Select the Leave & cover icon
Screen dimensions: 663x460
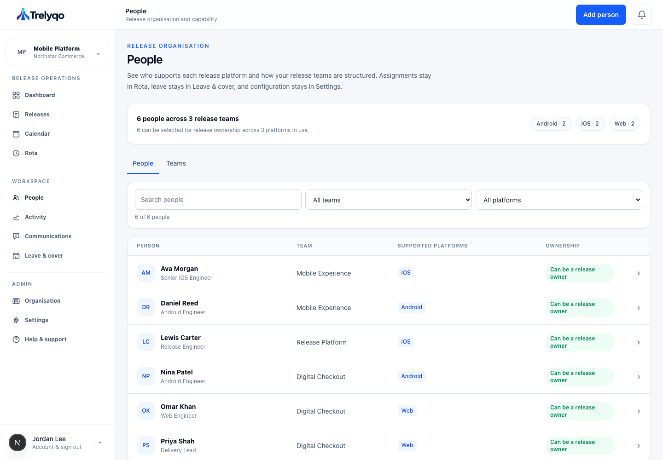(x=16, y=256)
